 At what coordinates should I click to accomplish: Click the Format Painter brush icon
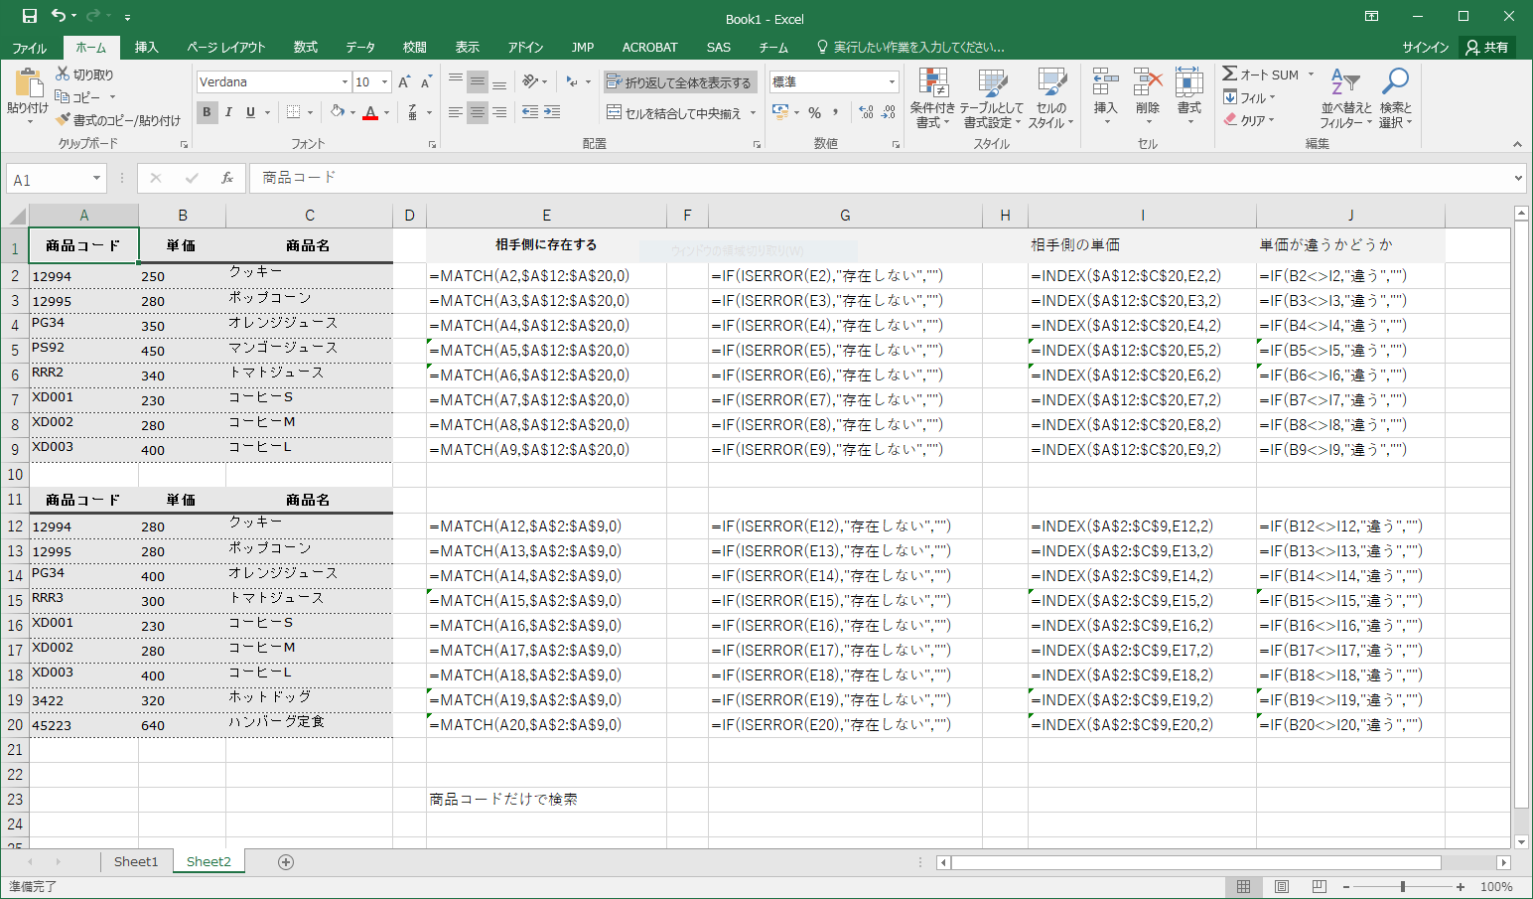point(64,120)
